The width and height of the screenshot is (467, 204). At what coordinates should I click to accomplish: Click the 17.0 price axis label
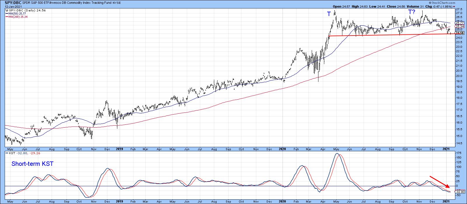click(x=459, y=110)
